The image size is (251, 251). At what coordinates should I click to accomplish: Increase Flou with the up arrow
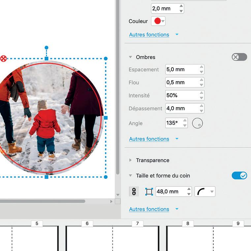pos(202,80)
